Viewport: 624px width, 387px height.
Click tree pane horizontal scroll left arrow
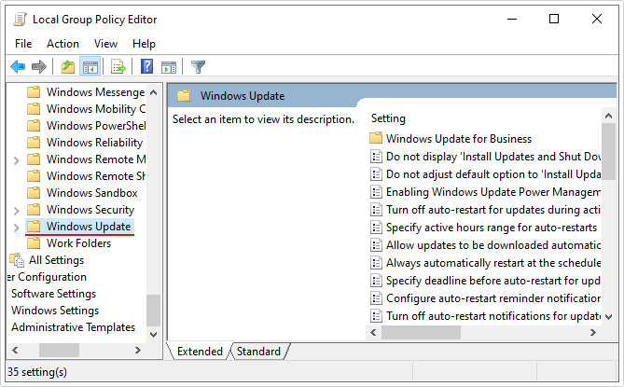click(x=15, y=350)
